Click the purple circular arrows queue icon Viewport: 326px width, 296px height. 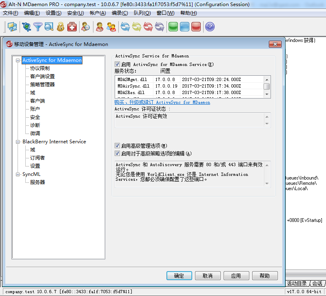pyautogui.click(x=160, y=27)
